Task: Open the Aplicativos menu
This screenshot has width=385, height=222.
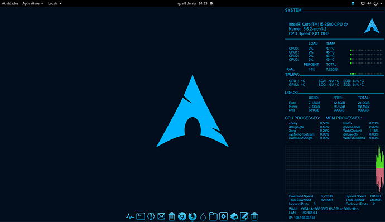Action: 33,3
